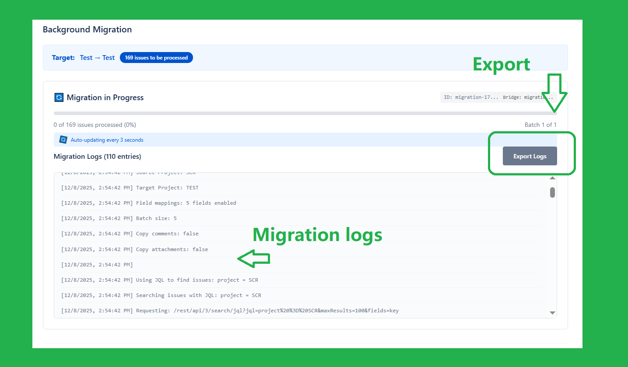Viewport: 628px width, 367px height.
Task: Click the log scrollbar down arrow
Action: (552, 313)
